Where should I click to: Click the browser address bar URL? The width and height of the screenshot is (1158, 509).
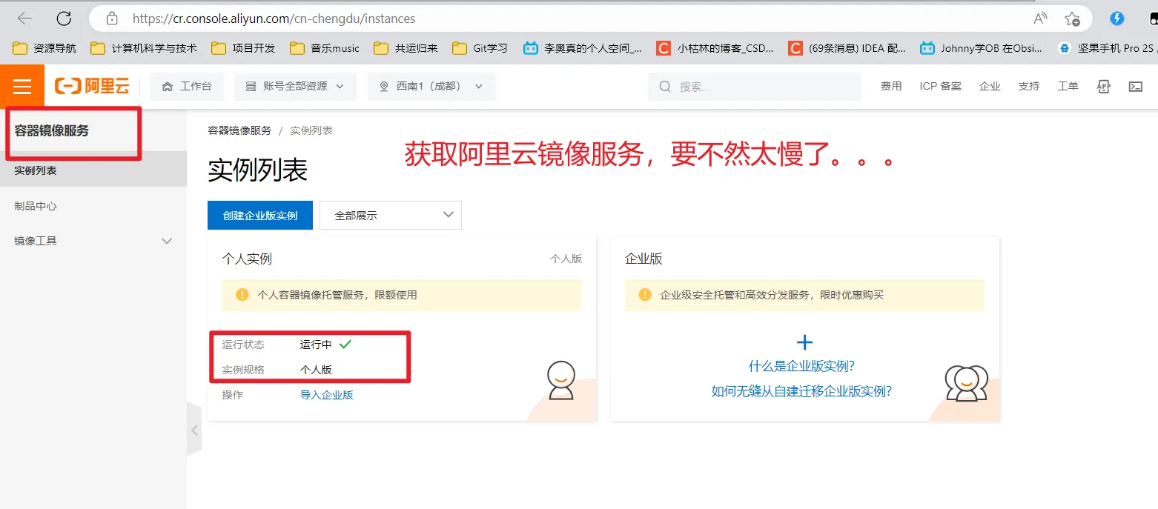[274, 19]
